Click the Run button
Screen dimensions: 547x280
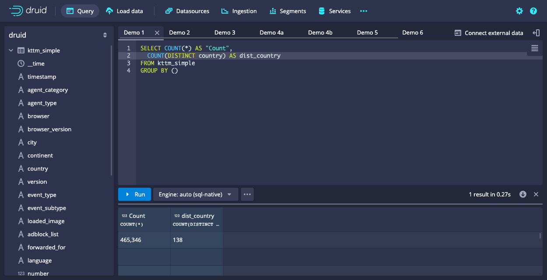pos(134,194)
